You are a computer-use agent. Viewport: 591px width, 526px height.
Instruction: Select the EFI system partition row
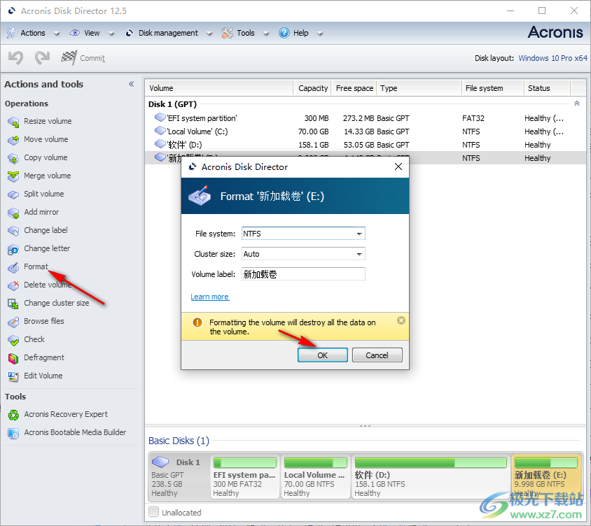(365, 118)
